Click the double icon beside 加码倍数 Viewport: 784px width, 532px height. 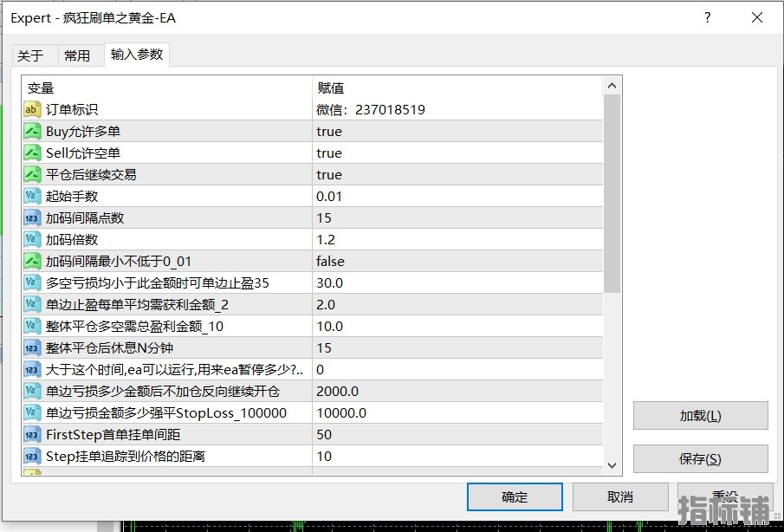32,239
